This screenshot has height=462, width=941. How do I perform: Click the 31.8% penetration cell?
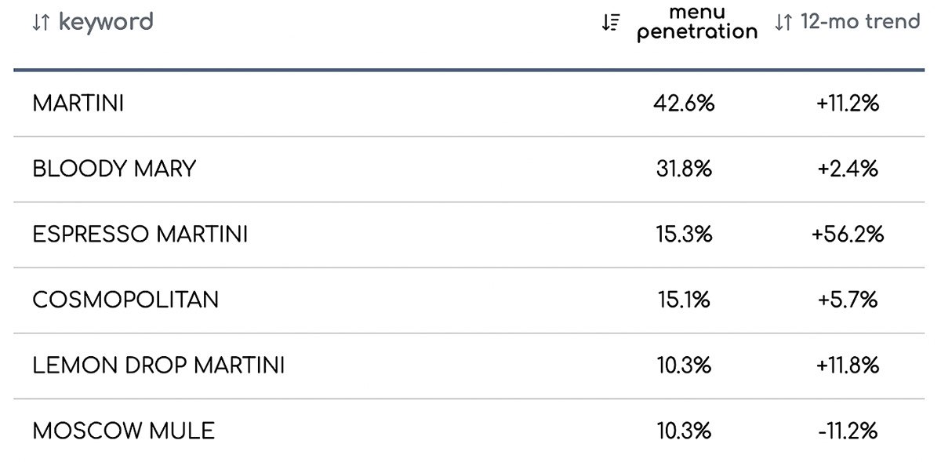pos(684,169)
